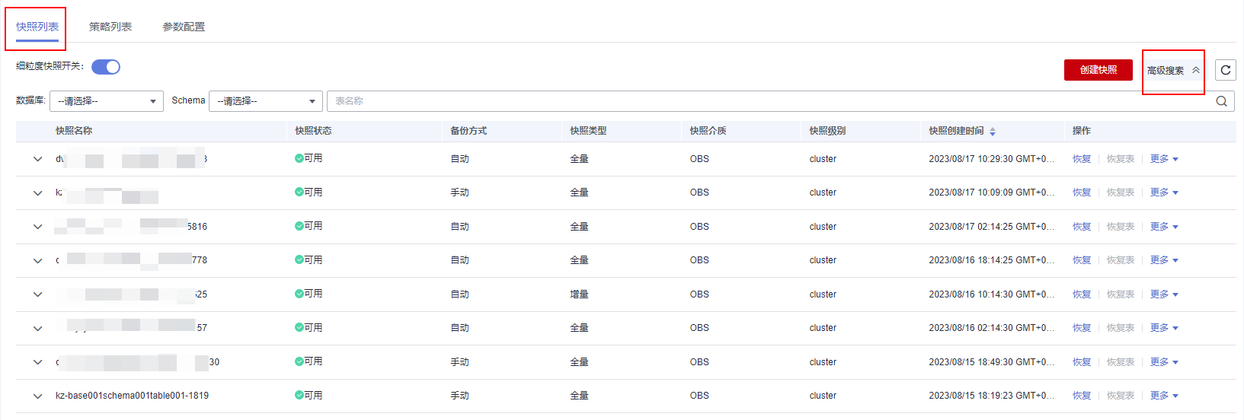Click 恢复表 in the second snapshot row
The image size is (1244, 420).
tap(1120, 192)
